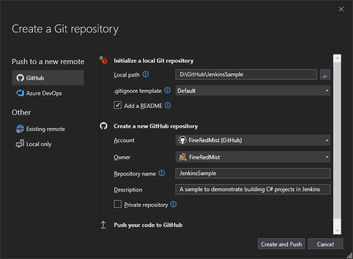Click info icon next to Add a README
Screen dimensions: 353x259
click(168, 105)
